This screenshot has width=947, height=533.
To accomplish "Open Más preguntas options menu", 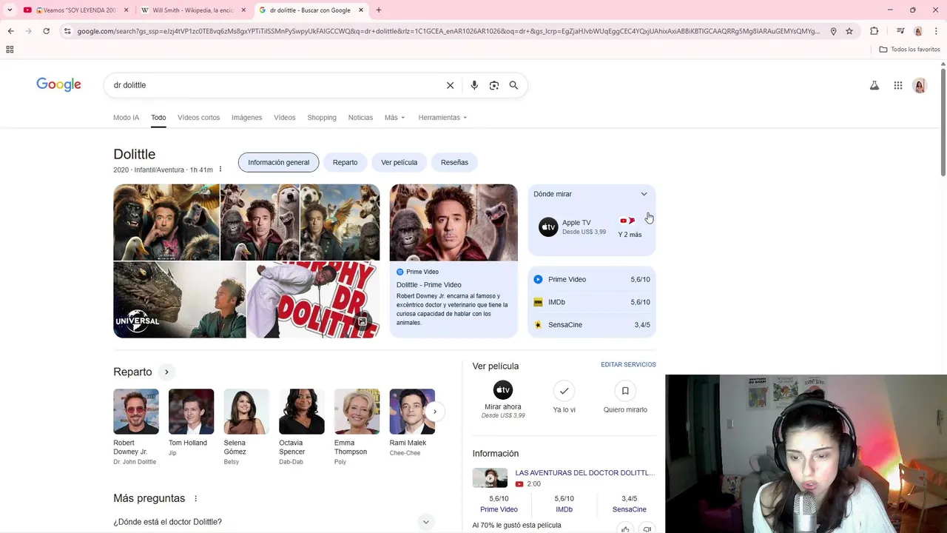I will (195, 498).
